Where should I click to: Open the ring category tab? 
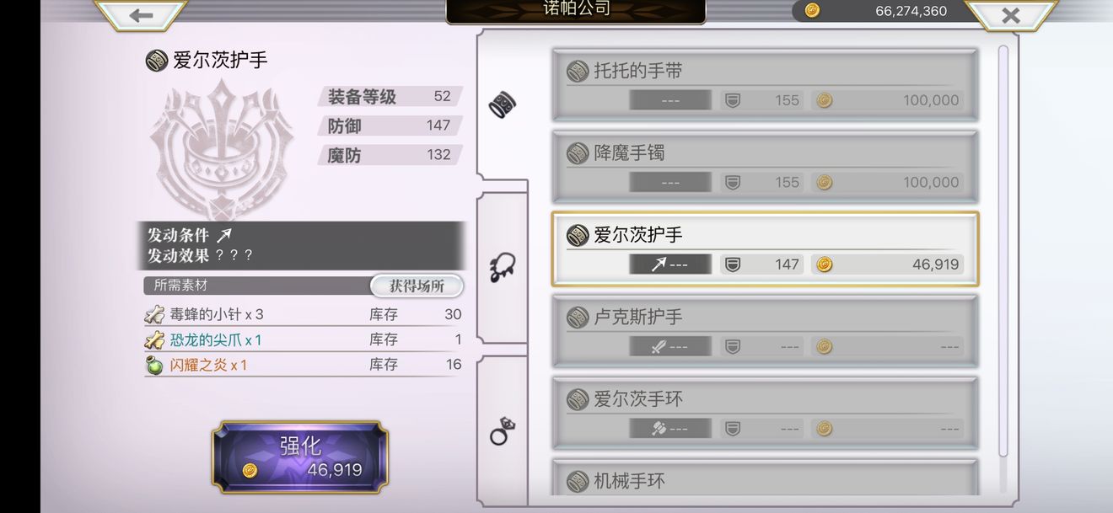503,431
